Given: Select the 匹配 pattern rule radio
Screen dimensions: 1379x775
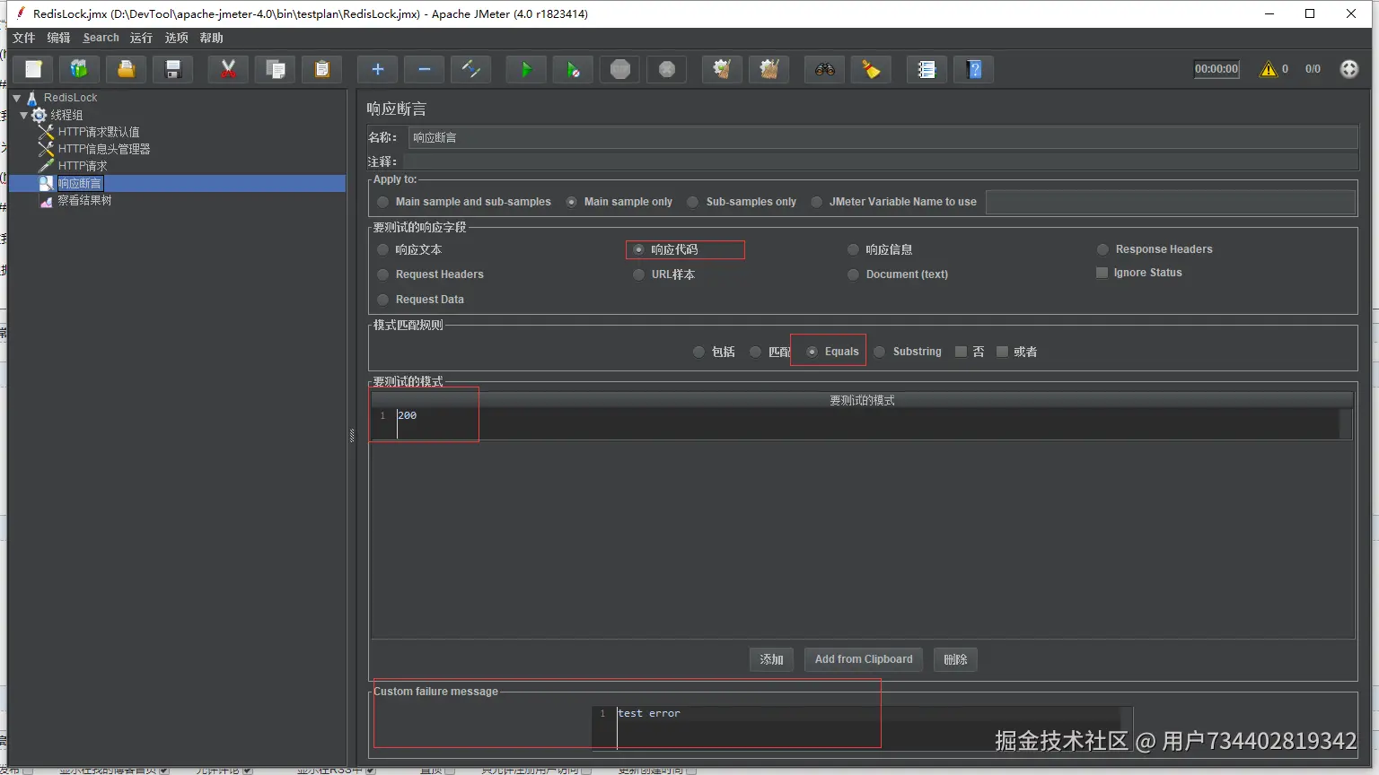Looking at the screenshot, I should tap(755, 352).
